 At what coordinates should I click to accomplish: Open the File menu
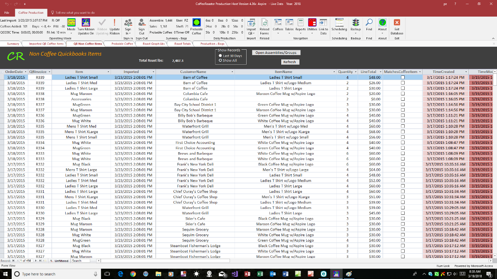coord(7,12)
